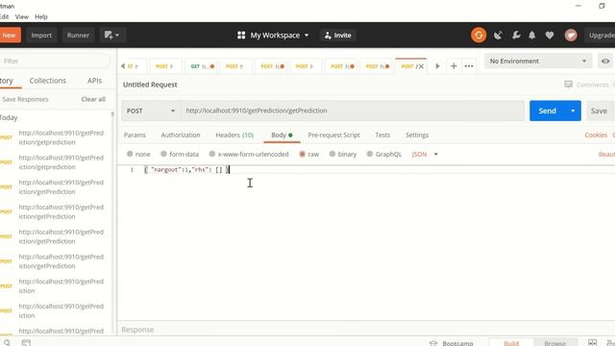This screenshot has width=615, height=346.
Task: Toggle Save Responses in history sidebar
Action: [25, 99]
